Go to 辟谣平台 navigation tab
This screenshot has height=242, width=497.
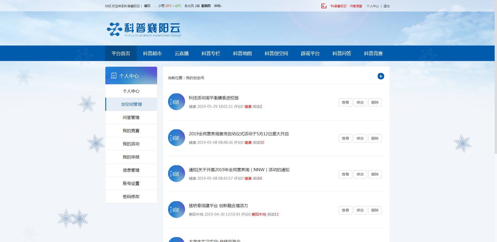click(x=310, y=54)
